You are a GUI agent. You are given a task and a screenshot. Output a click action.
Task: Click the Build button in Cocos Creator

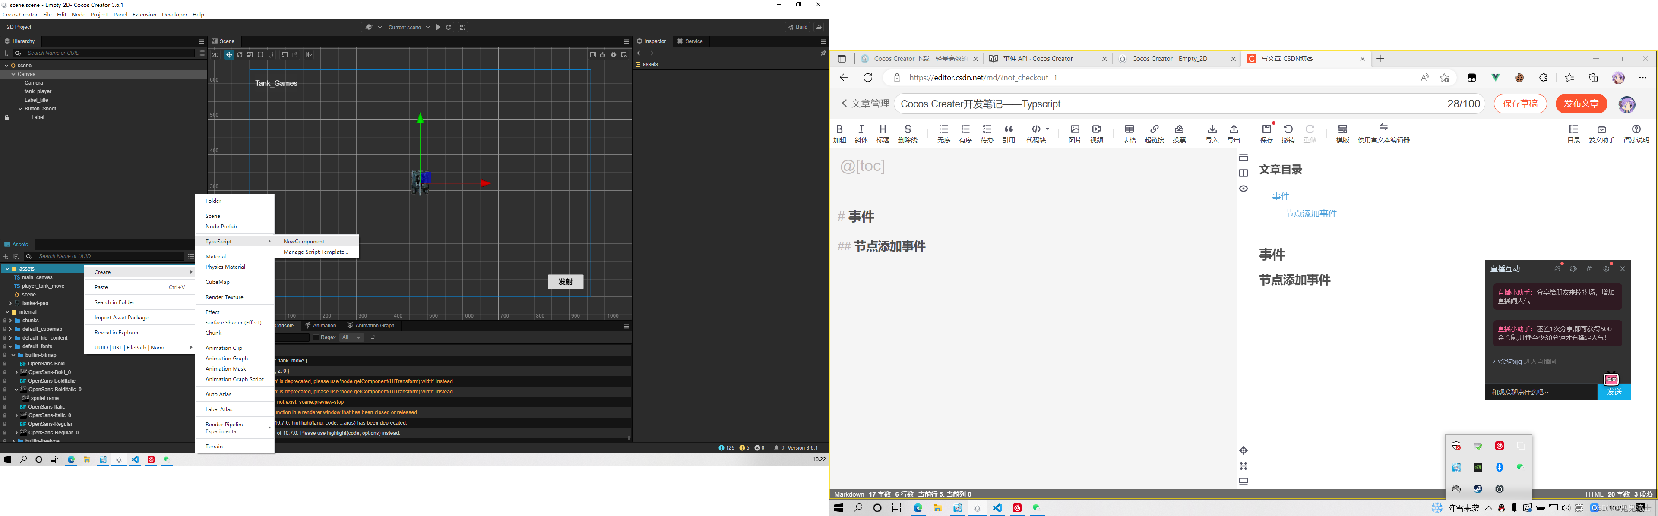tap(798, 27)
